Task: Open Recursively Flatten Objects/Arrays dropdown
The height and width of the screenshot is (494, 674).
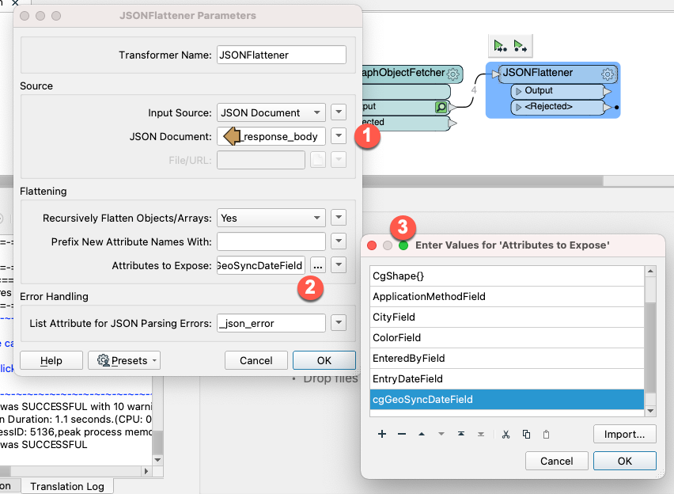Action: coord(271,218)
